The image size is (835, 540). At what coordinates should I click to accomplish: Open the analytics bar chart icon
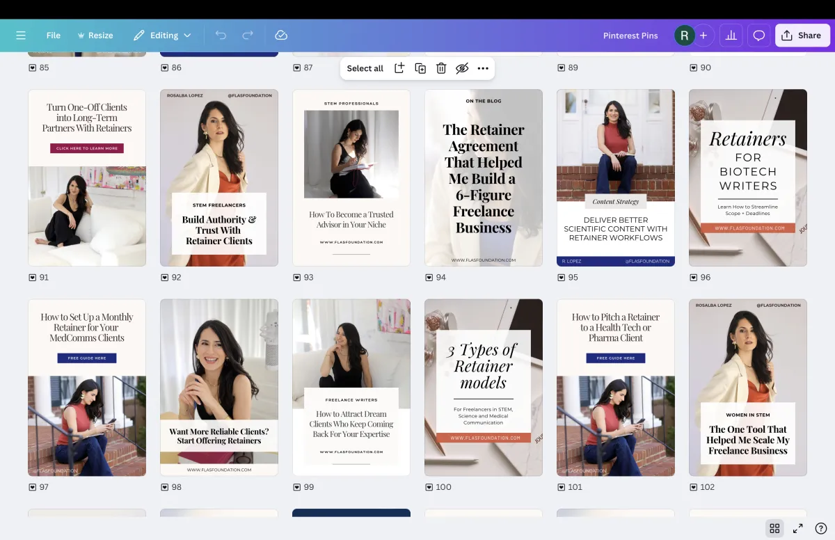click(x=731, y=35)
